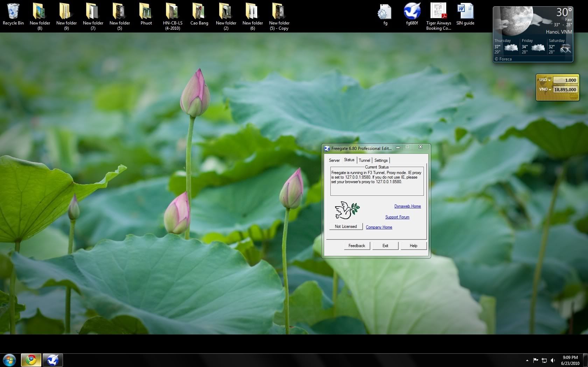Click the taskbar clock showing 9:09 PM

point(570,360)
